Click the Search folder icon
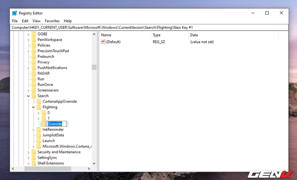297x180 pixels. click(x=34, y=96)
